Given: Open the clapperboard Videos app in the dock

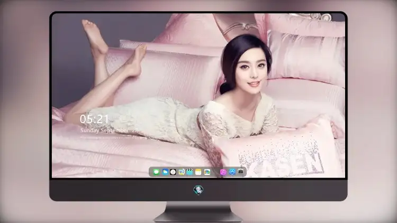Looking at the screenshot, I should [190, 172].
